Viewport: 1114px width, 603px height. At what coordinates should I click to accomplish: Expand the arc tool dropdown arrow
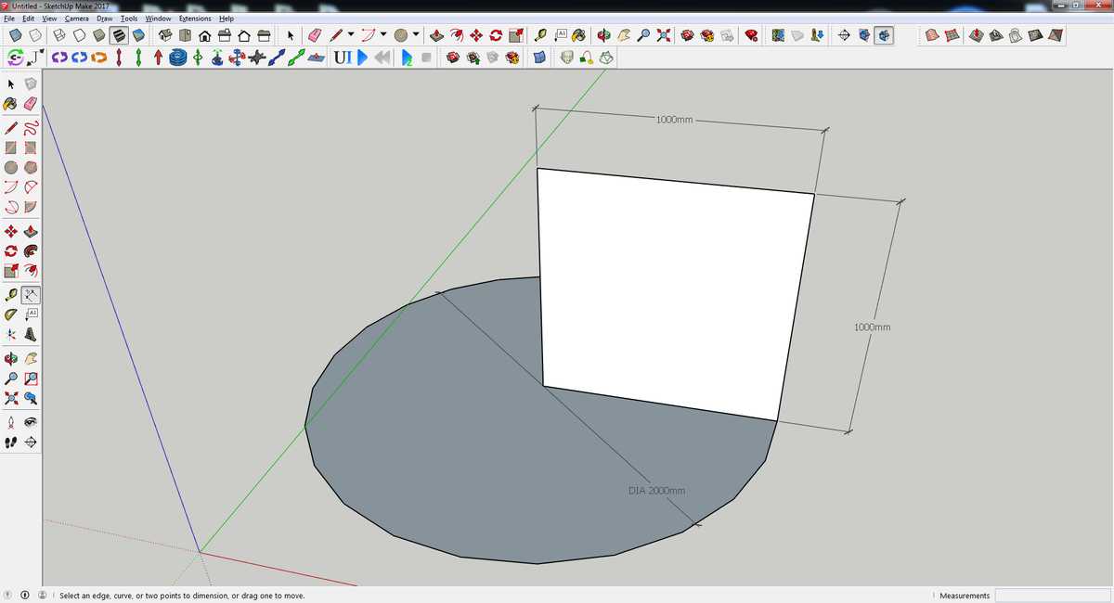(x=383, y=35)
